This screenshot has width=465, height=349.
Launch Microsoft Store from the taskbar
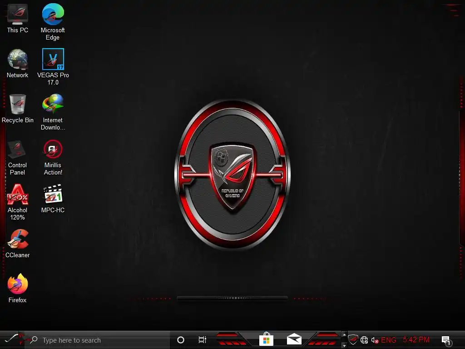coord(266,339)
